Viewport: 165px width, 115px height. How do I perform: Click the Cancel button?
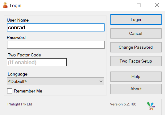tap(136, 33)
